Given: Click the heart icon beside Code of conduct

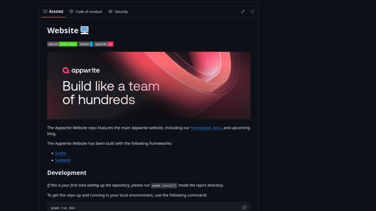Looking at the screenshot, I should tap(71, 11).
